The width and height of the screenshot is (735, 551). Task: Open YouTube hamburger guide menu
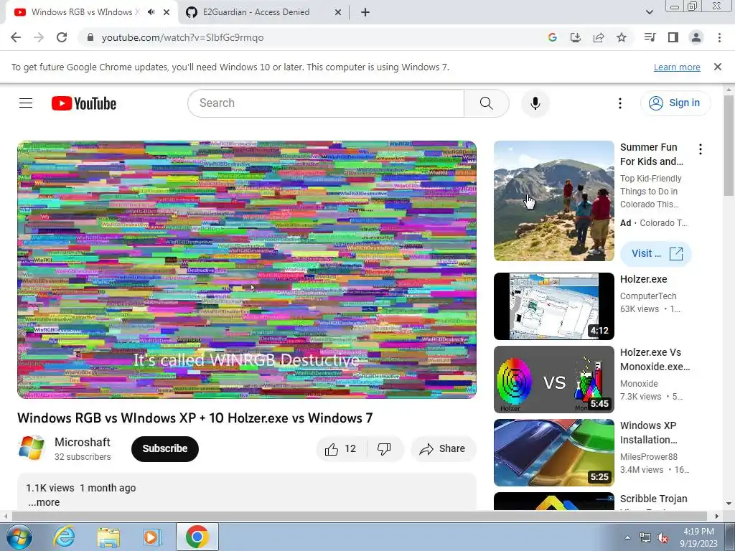[x=26, y=103]
